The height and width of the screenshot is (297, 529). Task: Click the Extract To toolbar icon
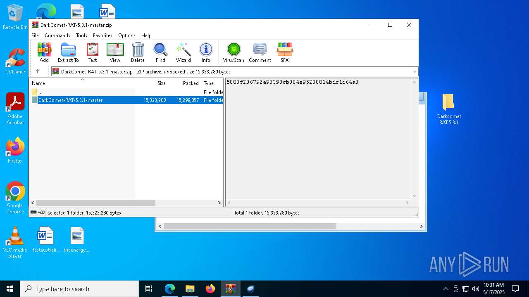(x=68, y=52)
